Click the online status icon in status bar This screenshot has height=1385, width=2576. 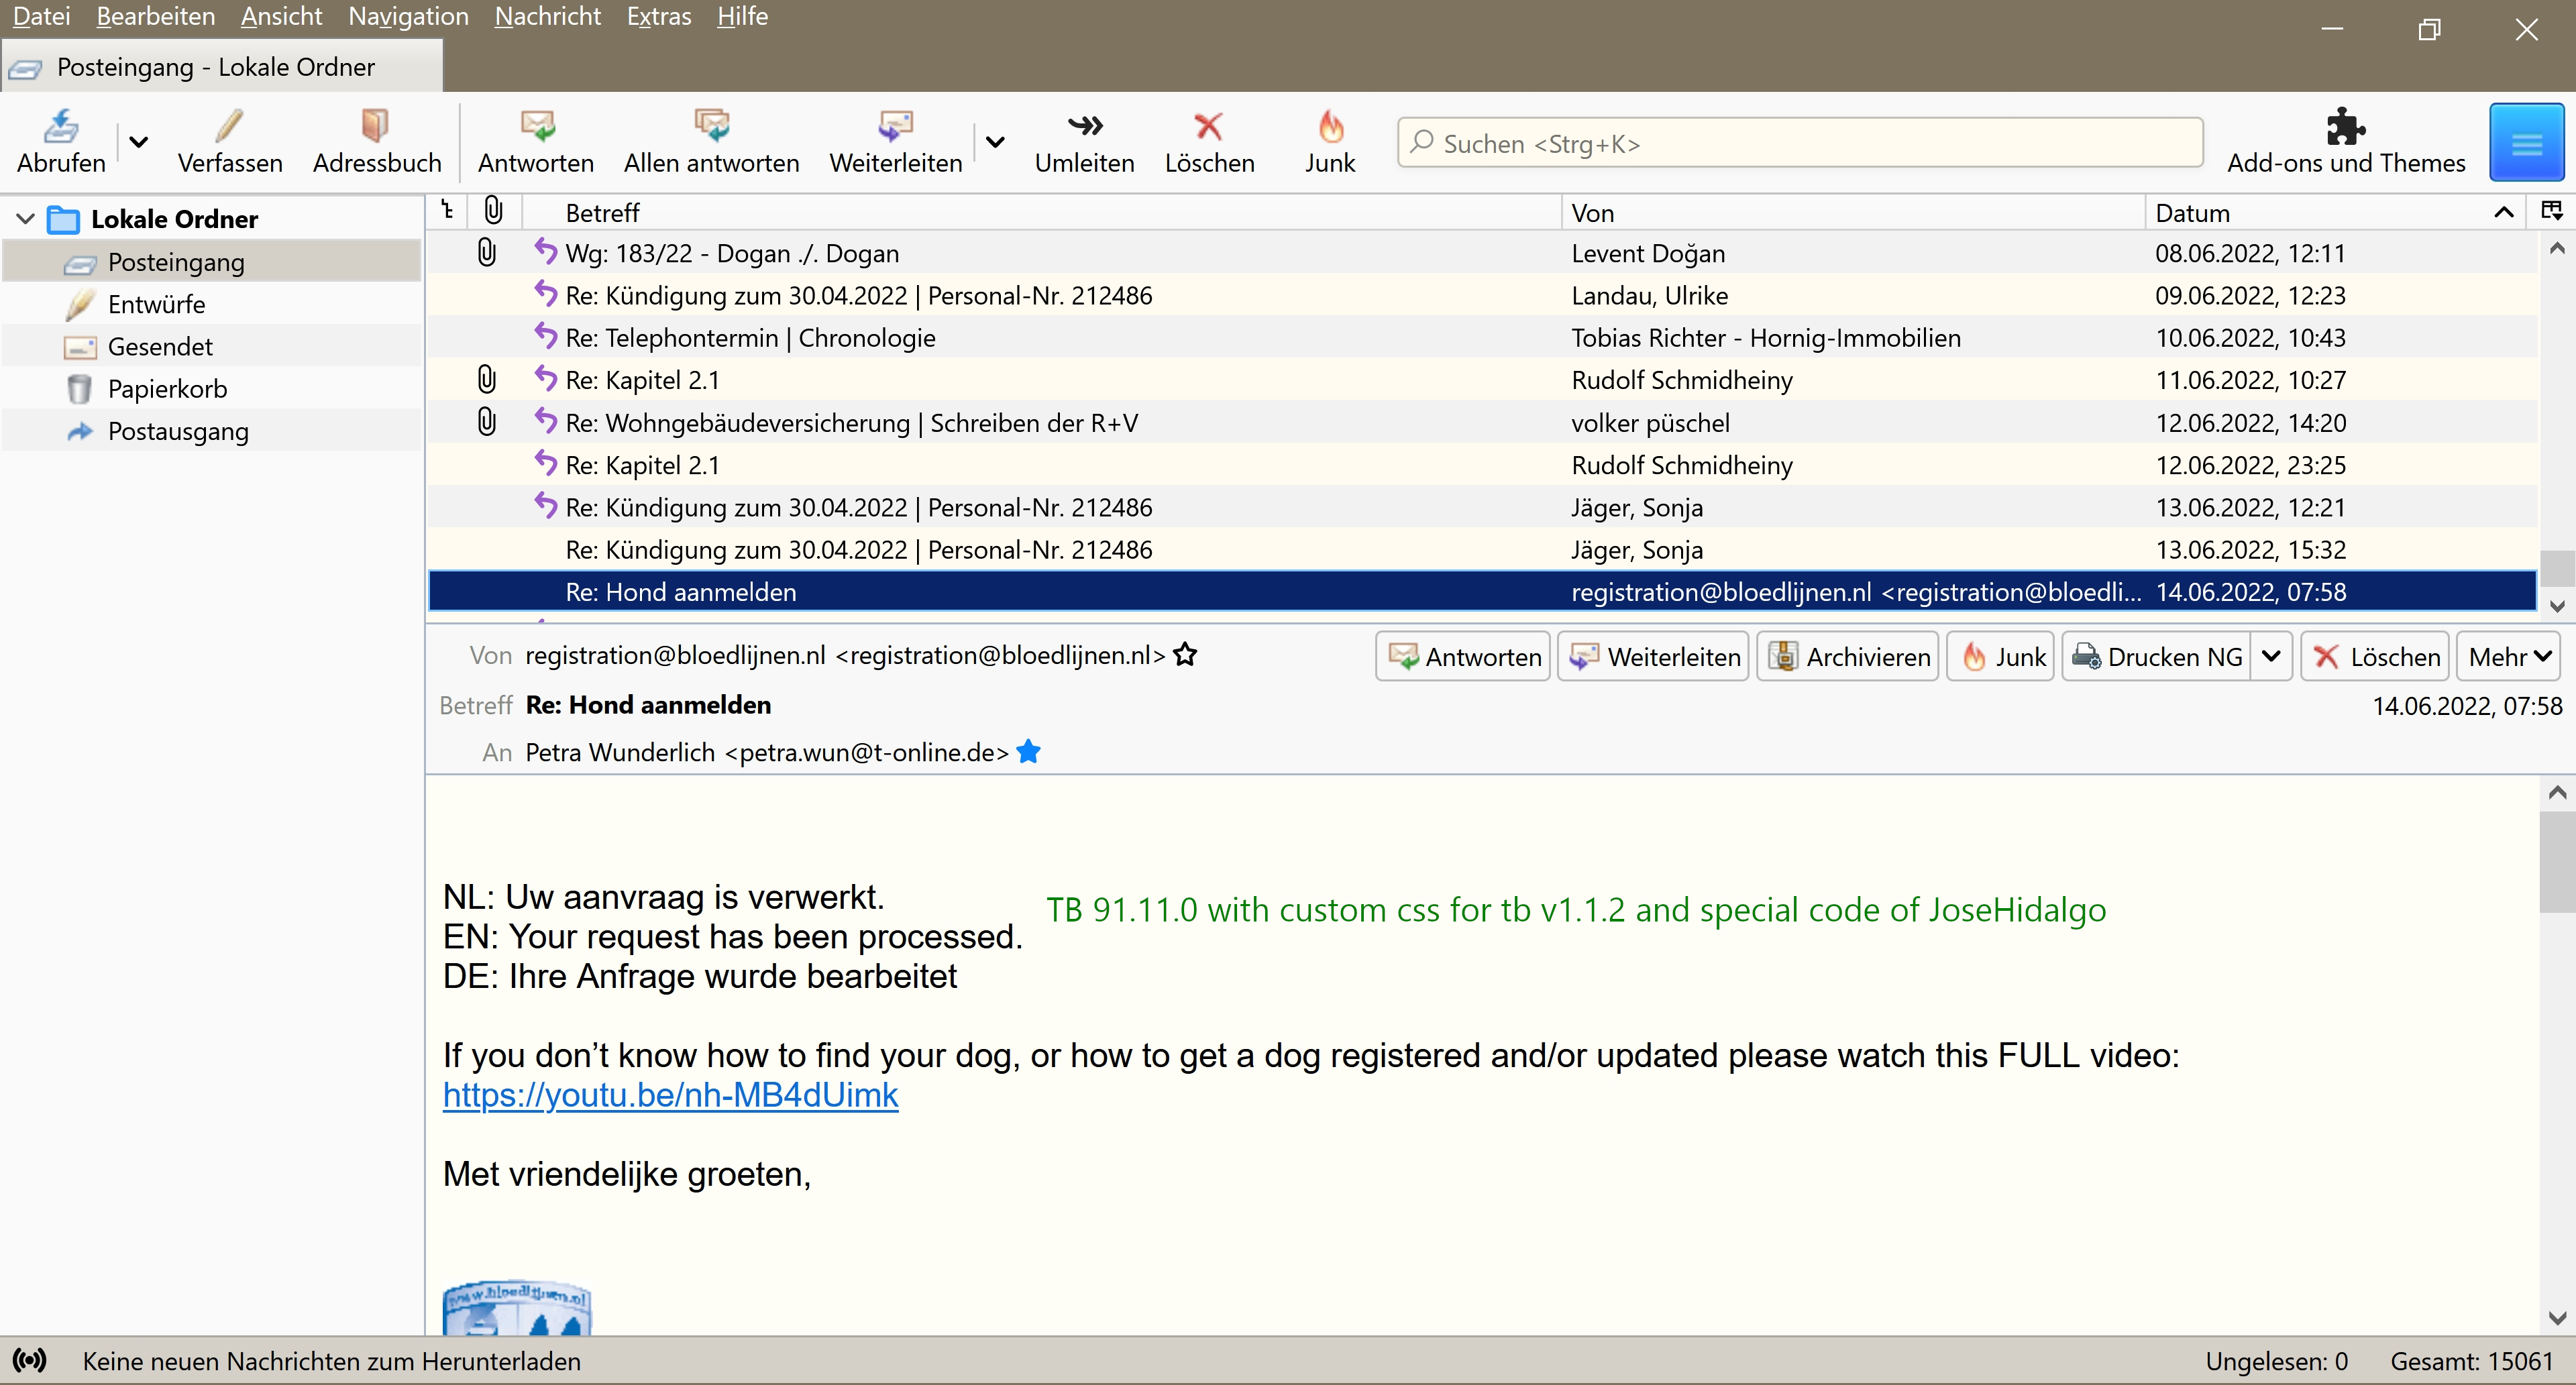tap(30, 1360)
